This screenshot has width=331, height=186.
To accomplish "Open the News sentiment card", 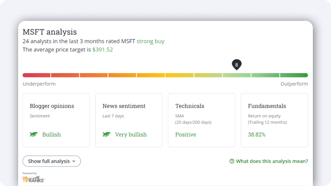I will coord(129,120).
